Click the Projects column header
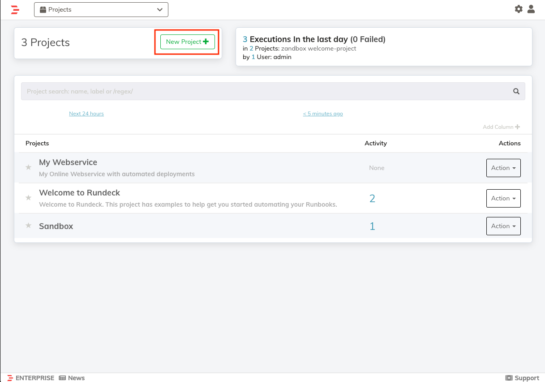Viewport: 545px width, 382px height. (x=37, y=144)
